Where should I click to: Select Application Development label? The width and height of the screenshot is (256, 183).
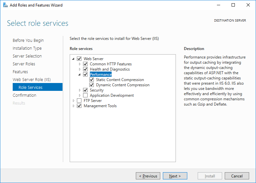[112, 95]
